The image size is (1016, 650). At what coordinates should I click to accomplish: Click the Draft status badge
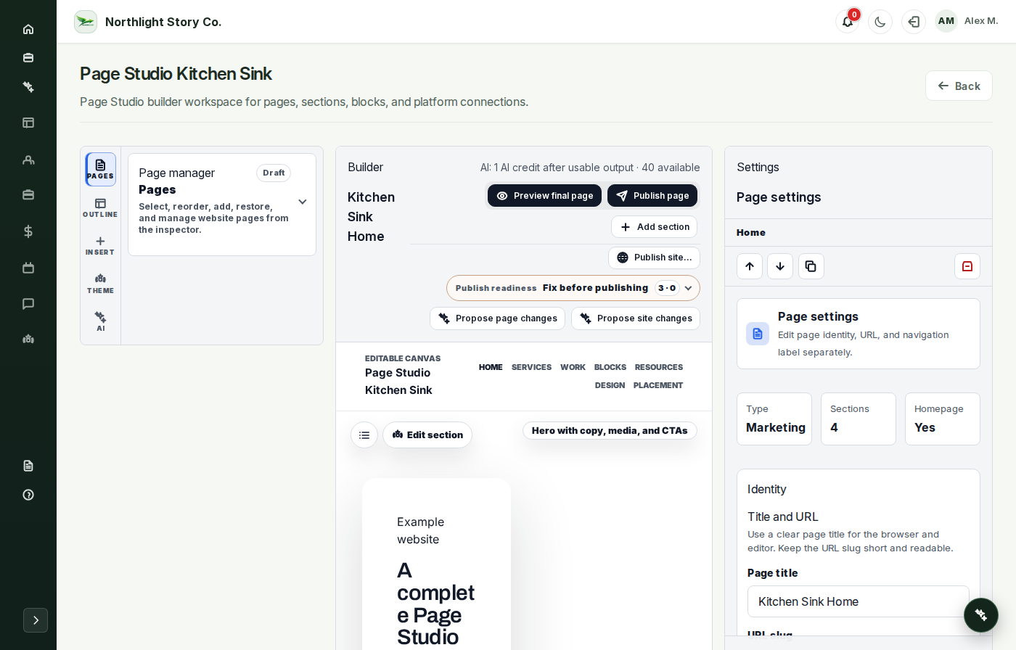point(274,173)
